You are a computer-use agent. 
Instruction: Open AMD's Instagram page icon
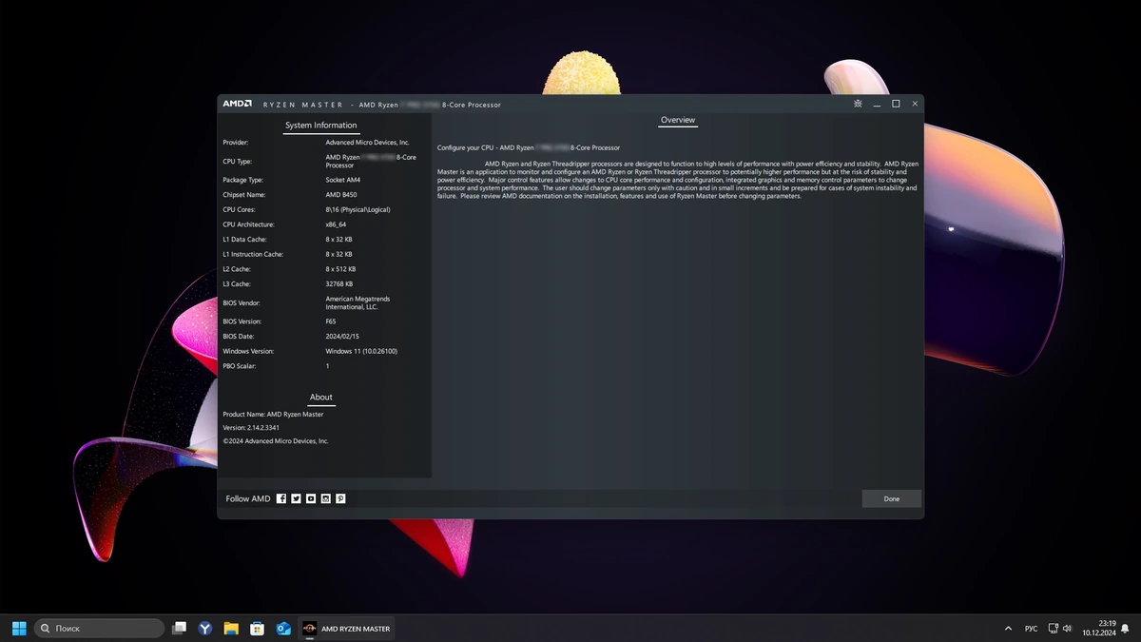325,498
